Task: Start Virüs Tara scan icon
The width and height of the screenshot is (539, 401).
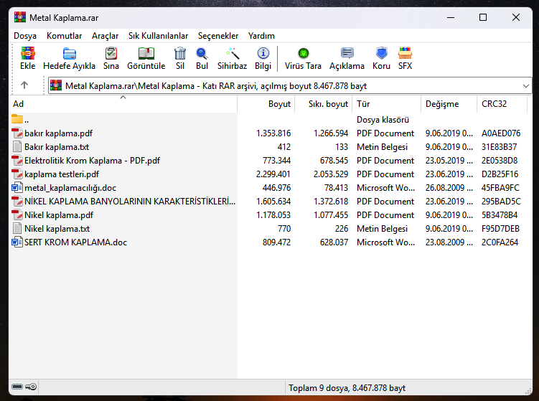Action: 303,54
